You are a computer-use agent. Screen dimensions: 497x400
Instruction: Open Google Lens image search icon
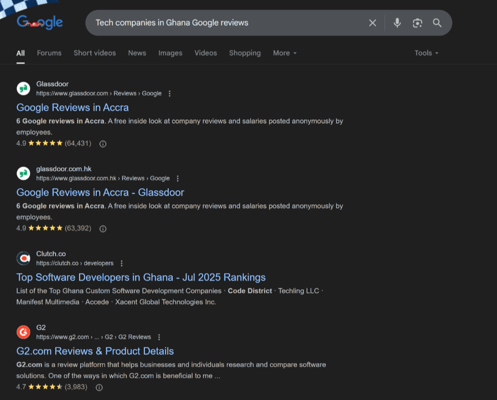(417, 23)
